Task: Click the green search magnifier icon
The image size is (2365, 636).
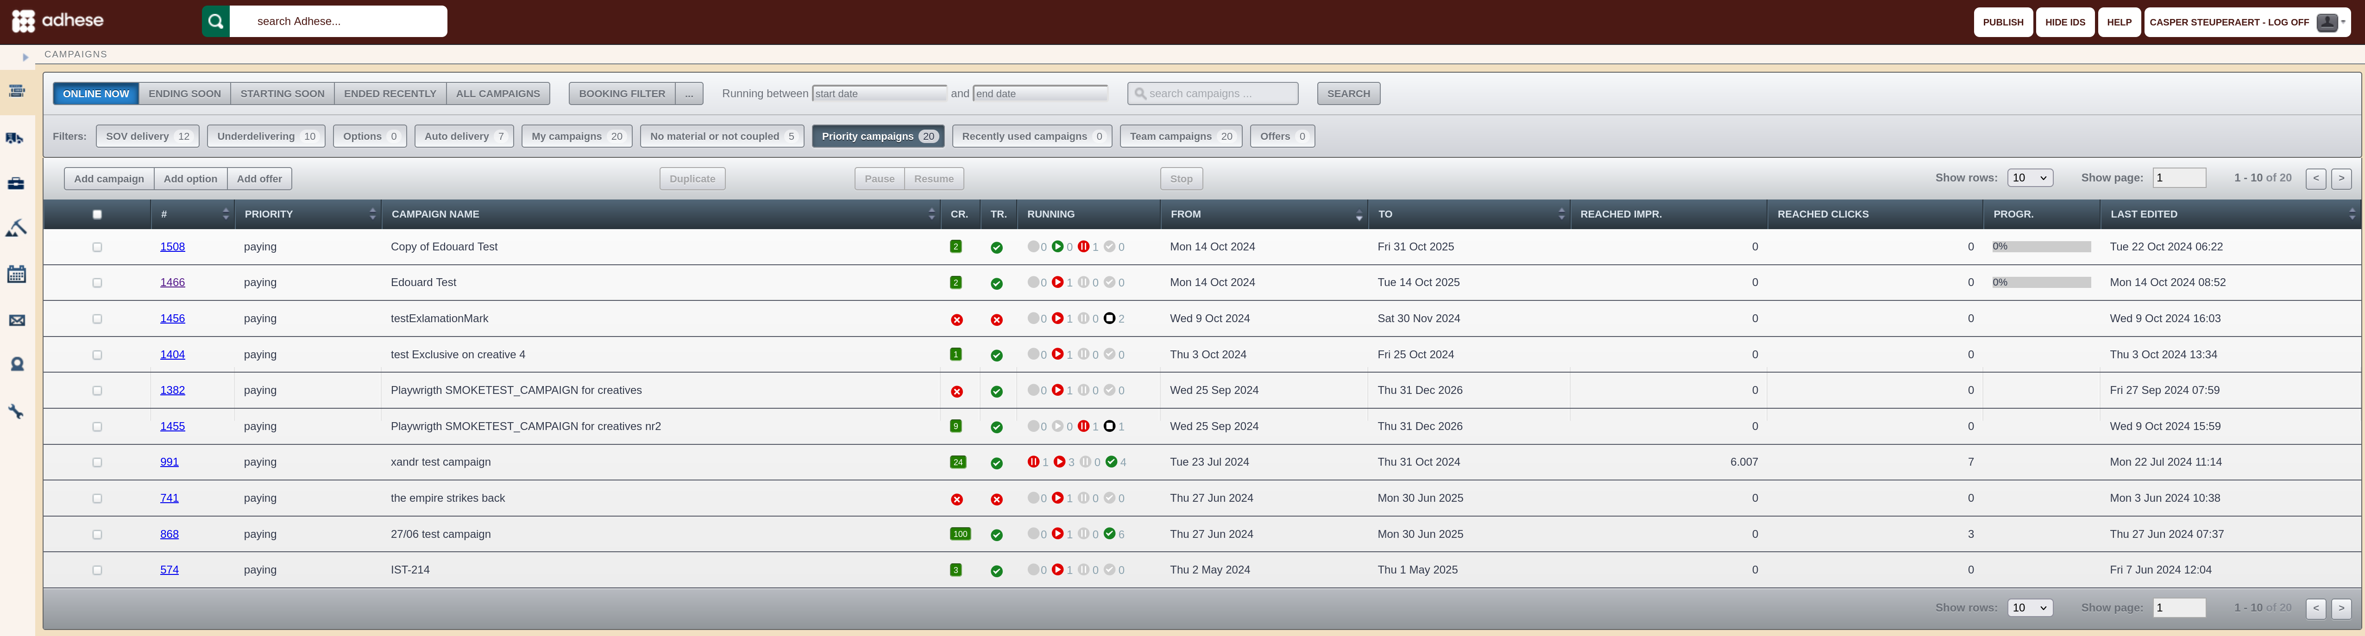Action: click(216, 21)
